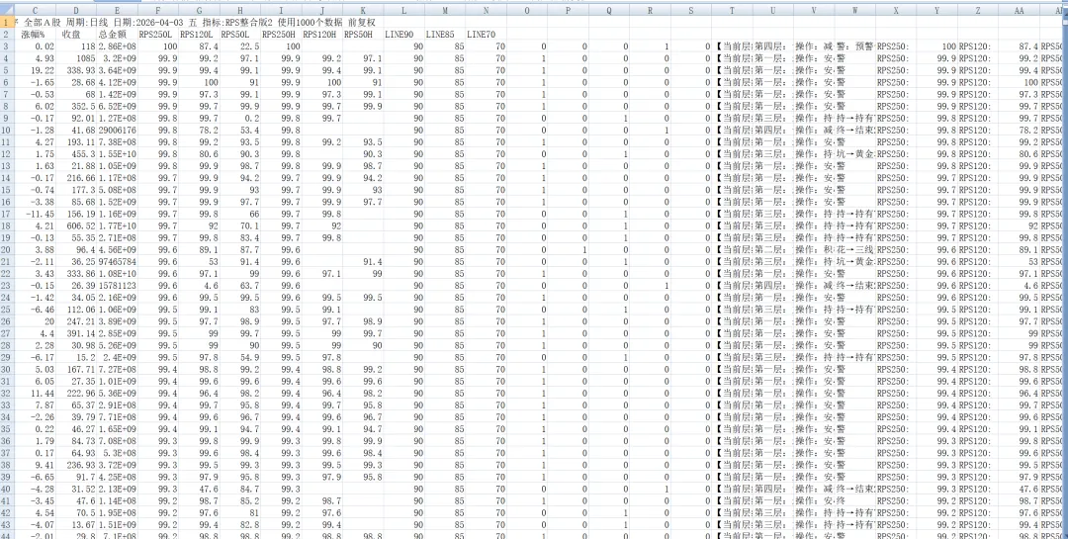Click the closing price cell 13.67
The height and width of the screenshot is (539, 1068).
(75, 525)
